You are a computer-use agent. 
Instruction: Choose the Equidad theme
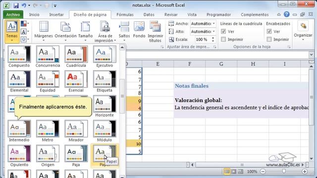point(48,81)
